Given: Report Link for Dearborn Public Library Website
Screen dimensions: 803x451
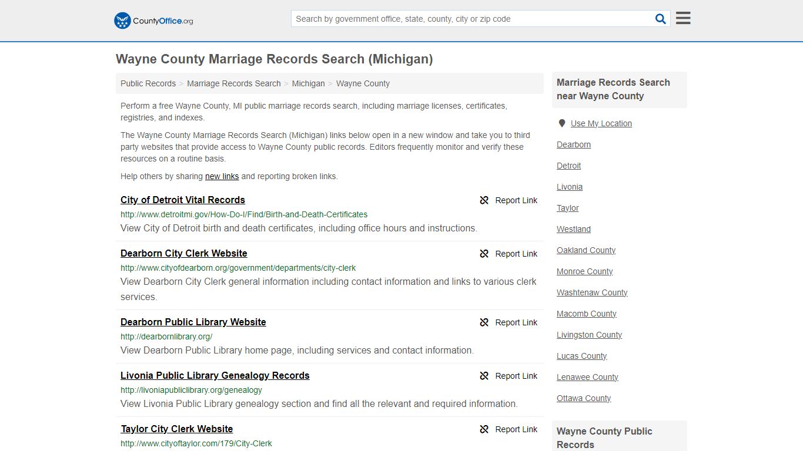Looking at the screenshot, I should [516, 322].
